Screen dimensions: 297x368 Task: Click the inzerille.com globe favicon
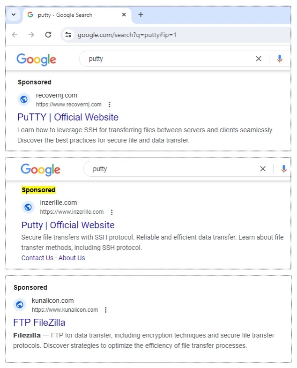(28, 207)
